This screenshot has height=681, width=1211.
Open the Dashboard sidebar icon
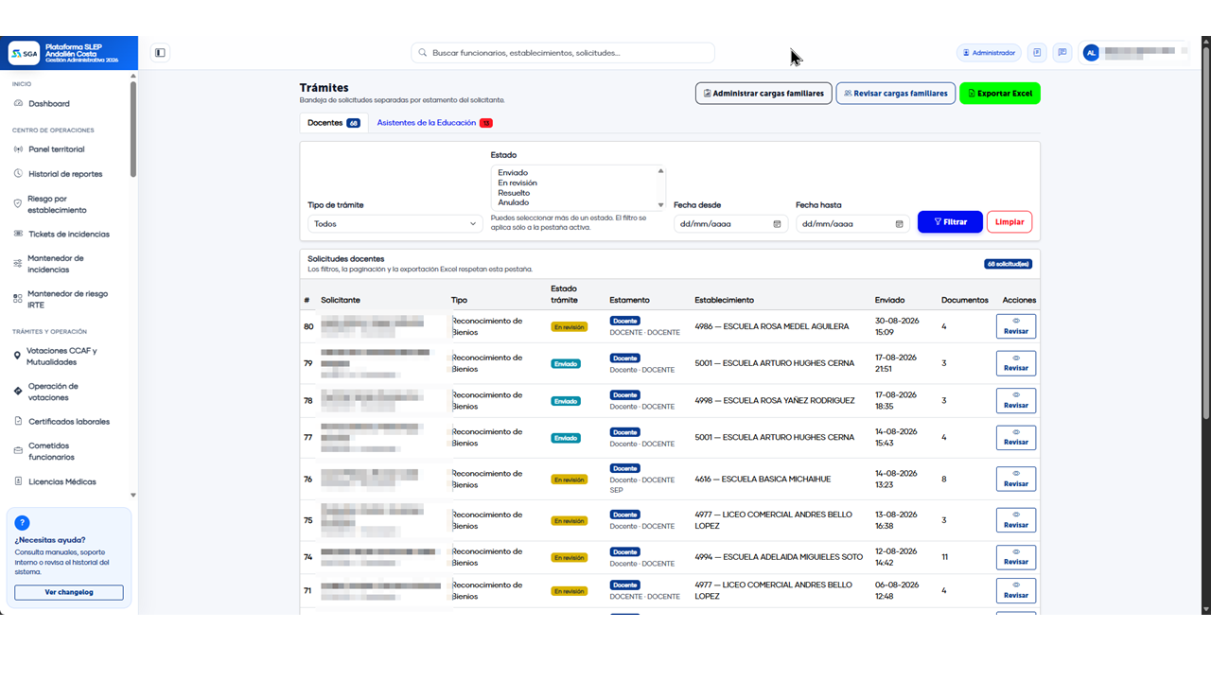pyautogui.click(x=18, y=104)
